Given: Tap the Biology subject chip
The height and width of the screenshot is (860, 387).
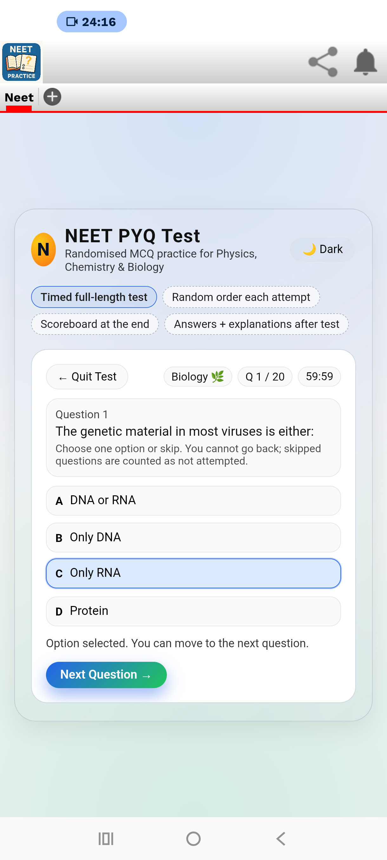Looking at the screenshot, I should tap(197, 376).
